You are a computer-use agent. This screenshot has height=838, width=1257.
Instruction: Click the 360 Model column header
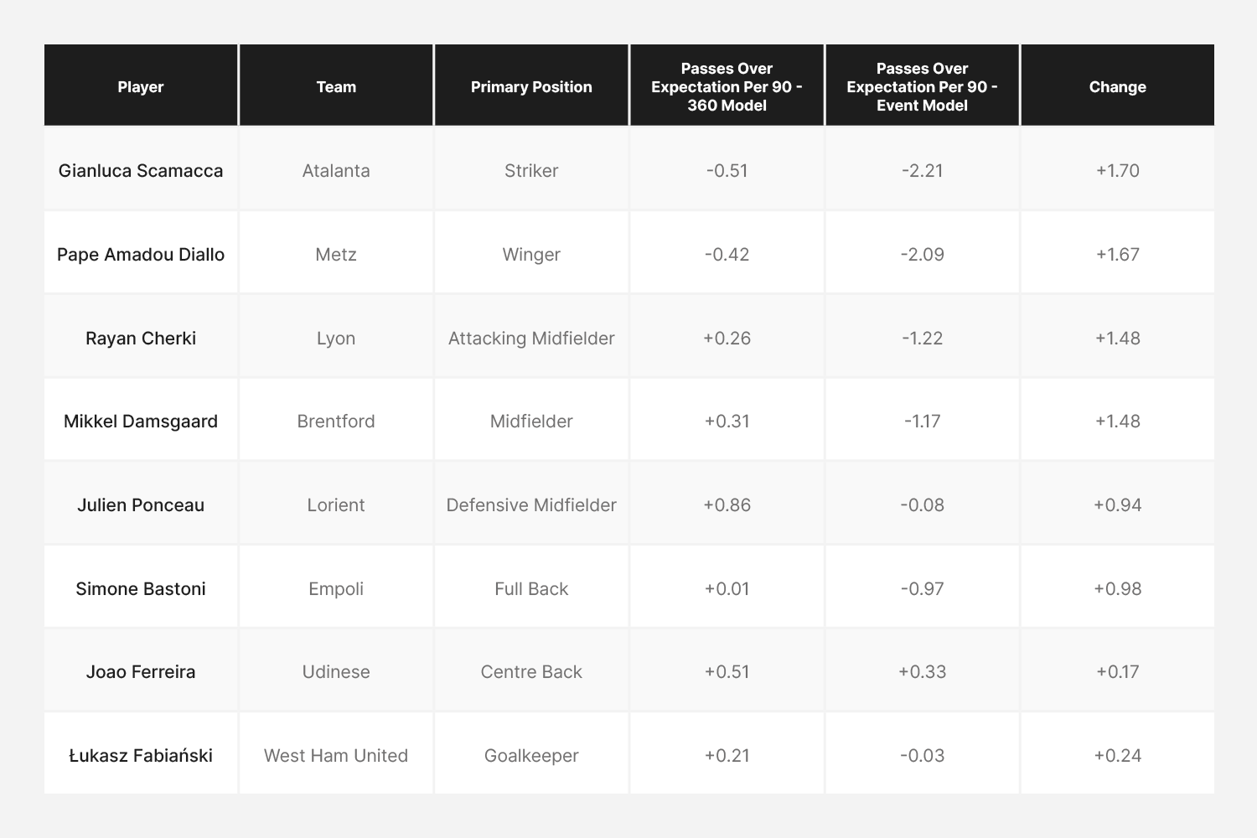click(x=727, y=86)
